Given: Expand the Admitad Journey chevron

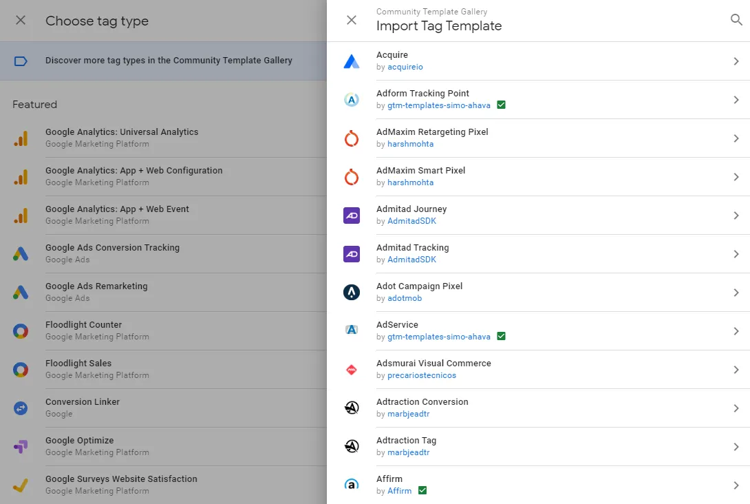Looking at the screenshot, I should pos(736,216).
